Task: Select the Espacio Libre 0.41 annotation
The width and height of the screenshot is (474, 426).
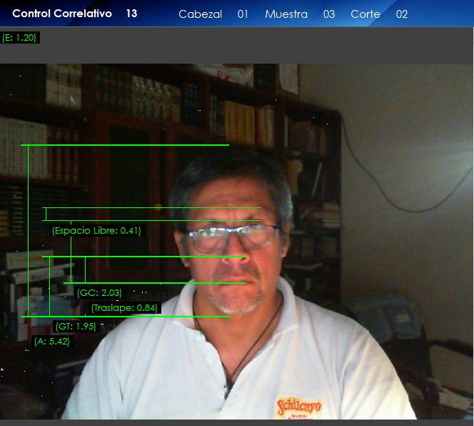Action: tap(96, 231)
